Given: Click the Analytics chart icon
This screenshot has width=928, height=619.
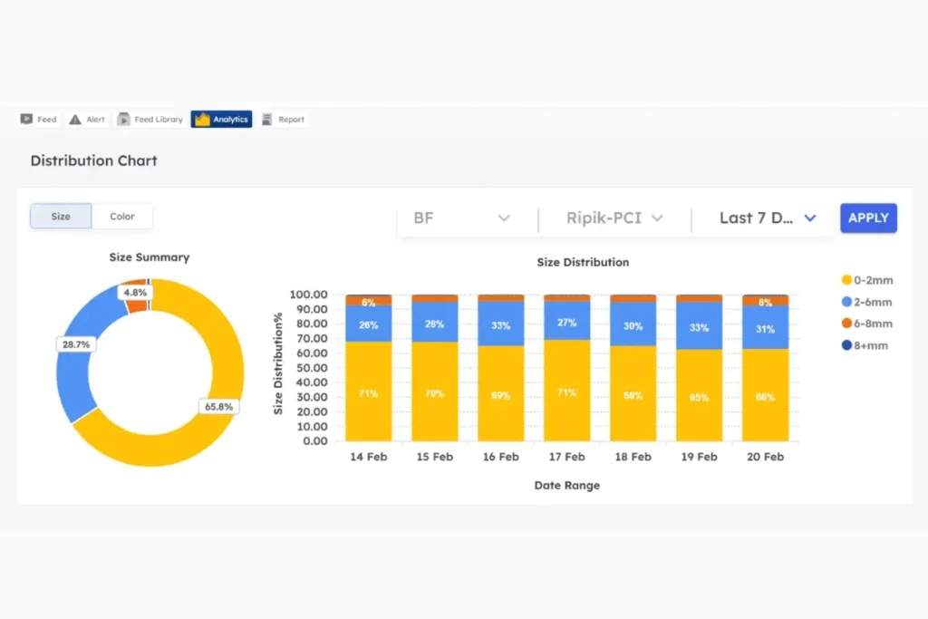Looking at the screenshot, I should [202, 120].
